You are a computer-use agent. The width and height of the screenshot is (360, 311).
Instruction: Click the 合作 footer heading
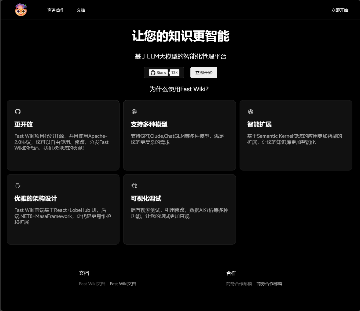[x=231, y=273]
